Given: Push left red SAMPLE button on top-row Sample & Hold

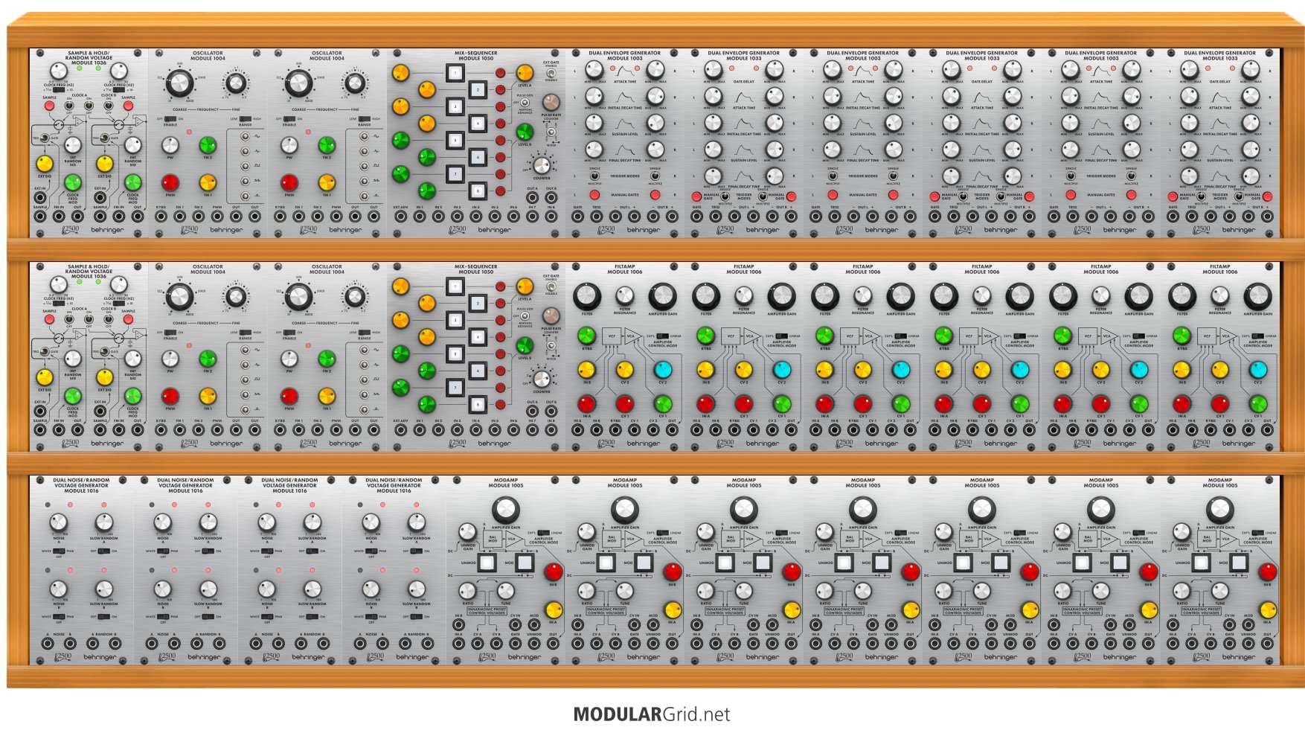Looking at the screenshot, I should (50, 106).
